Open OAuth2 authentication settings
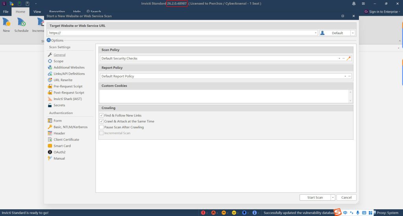Viewport: 403px width, 216px height. pos(59,152)
